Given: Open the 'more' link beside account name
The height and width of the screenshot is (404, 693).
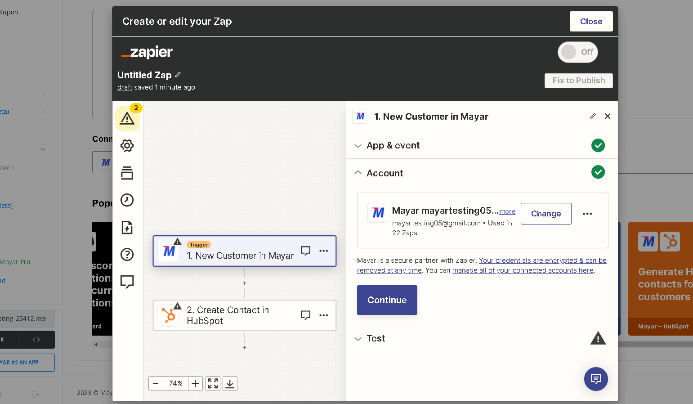Looking at the screenshot, I should coord(507,211).
